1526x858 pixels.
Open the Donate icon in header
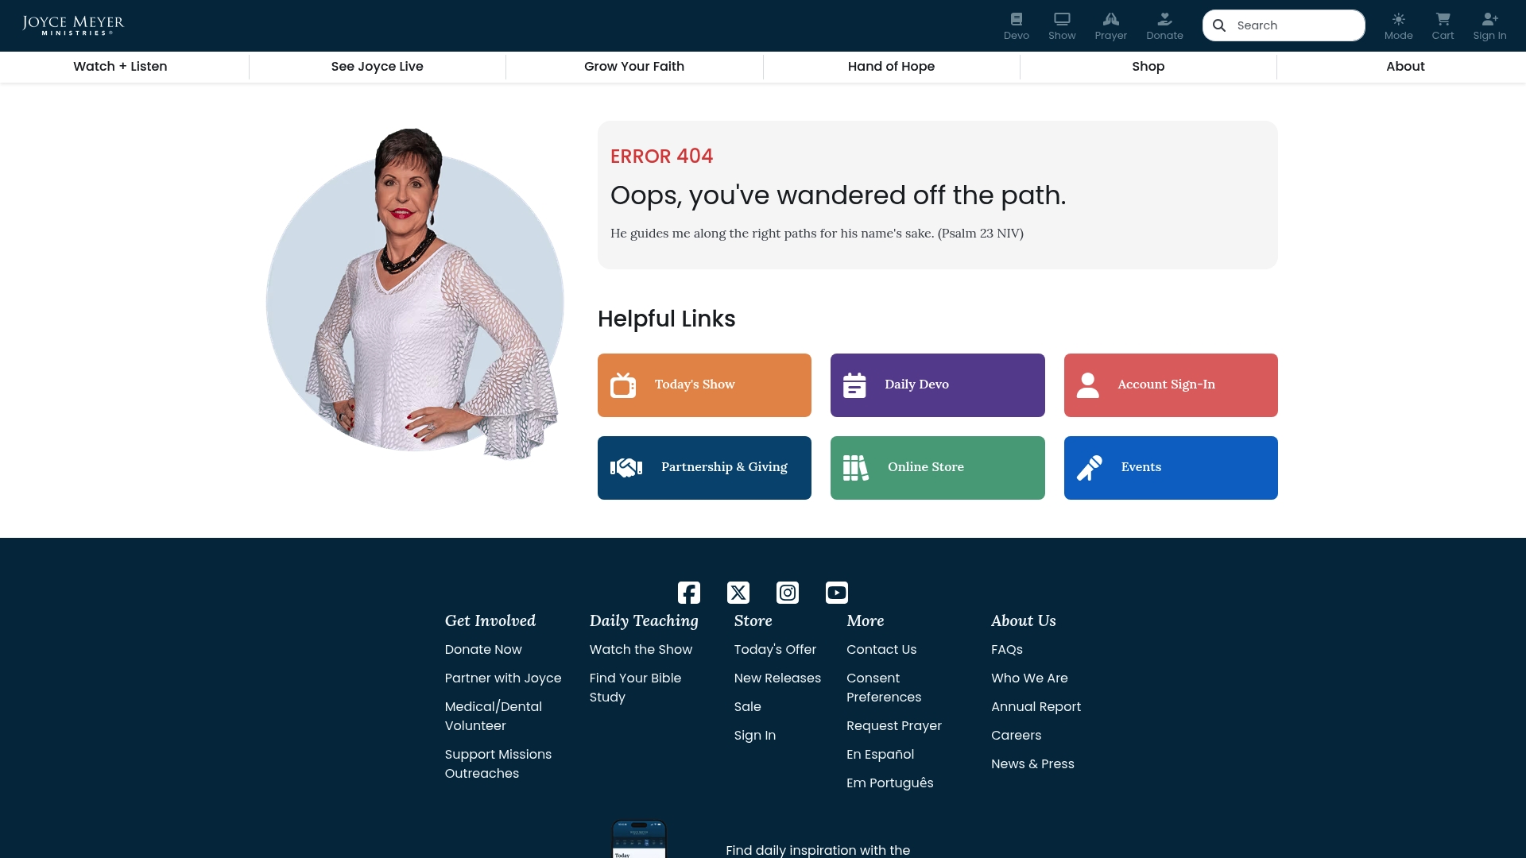coord(1164,26)
